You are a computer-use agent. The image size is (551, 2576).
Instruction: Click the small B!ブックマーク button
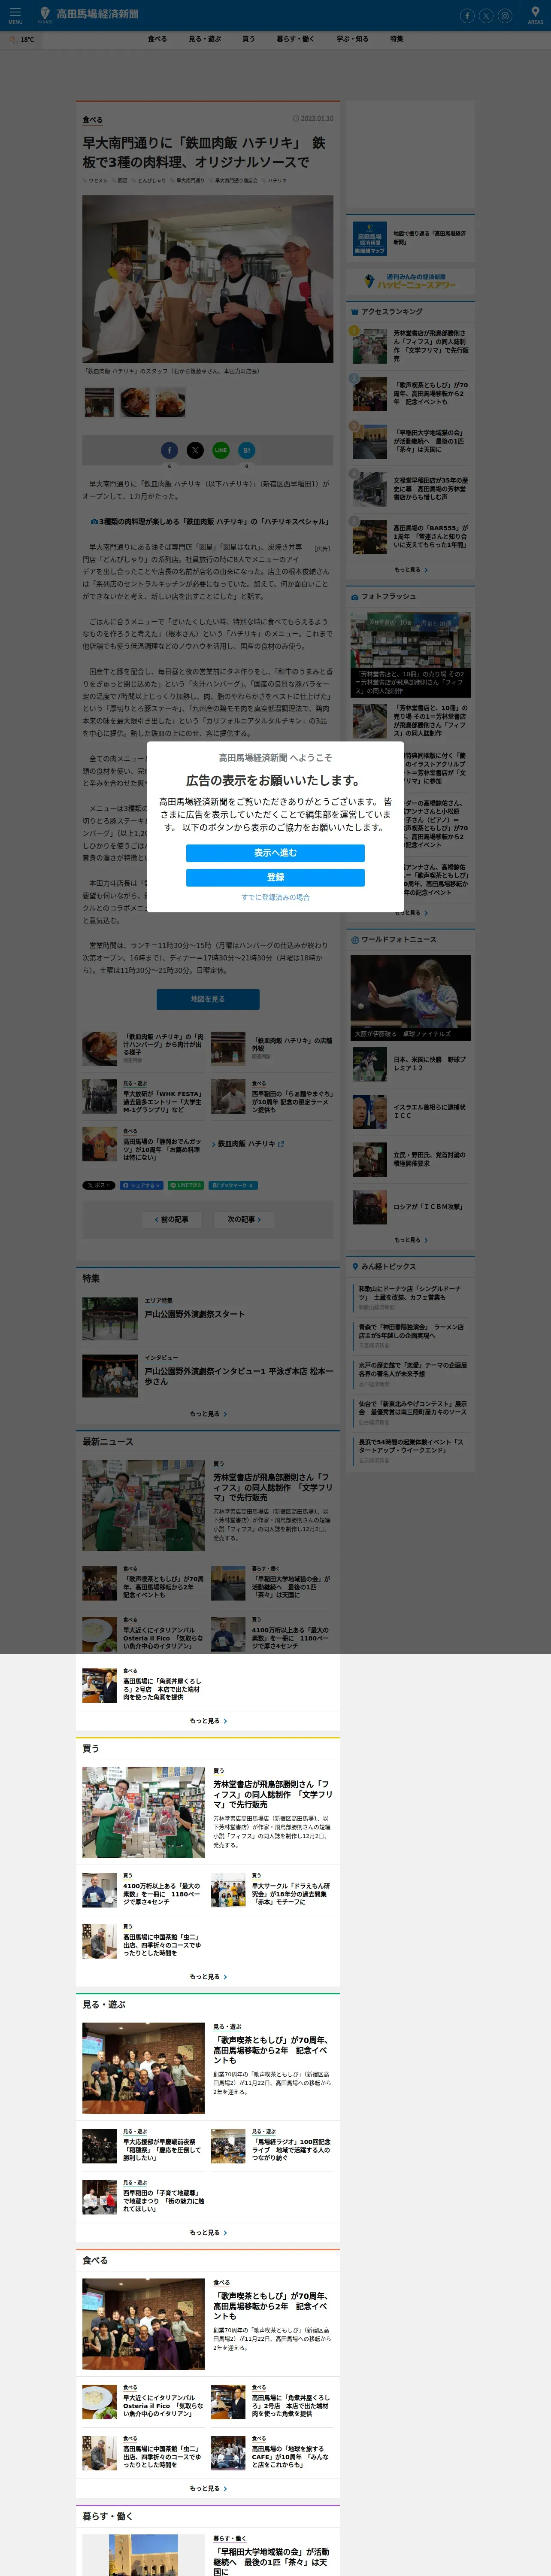233,1185
